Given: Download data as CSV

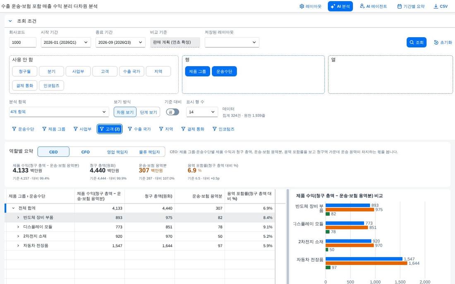Looking at the screenshot, I should (441, 6).
